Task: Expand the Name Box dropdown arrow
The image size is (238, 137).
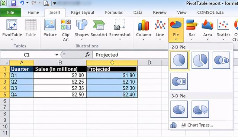Action: coord(57,55)
